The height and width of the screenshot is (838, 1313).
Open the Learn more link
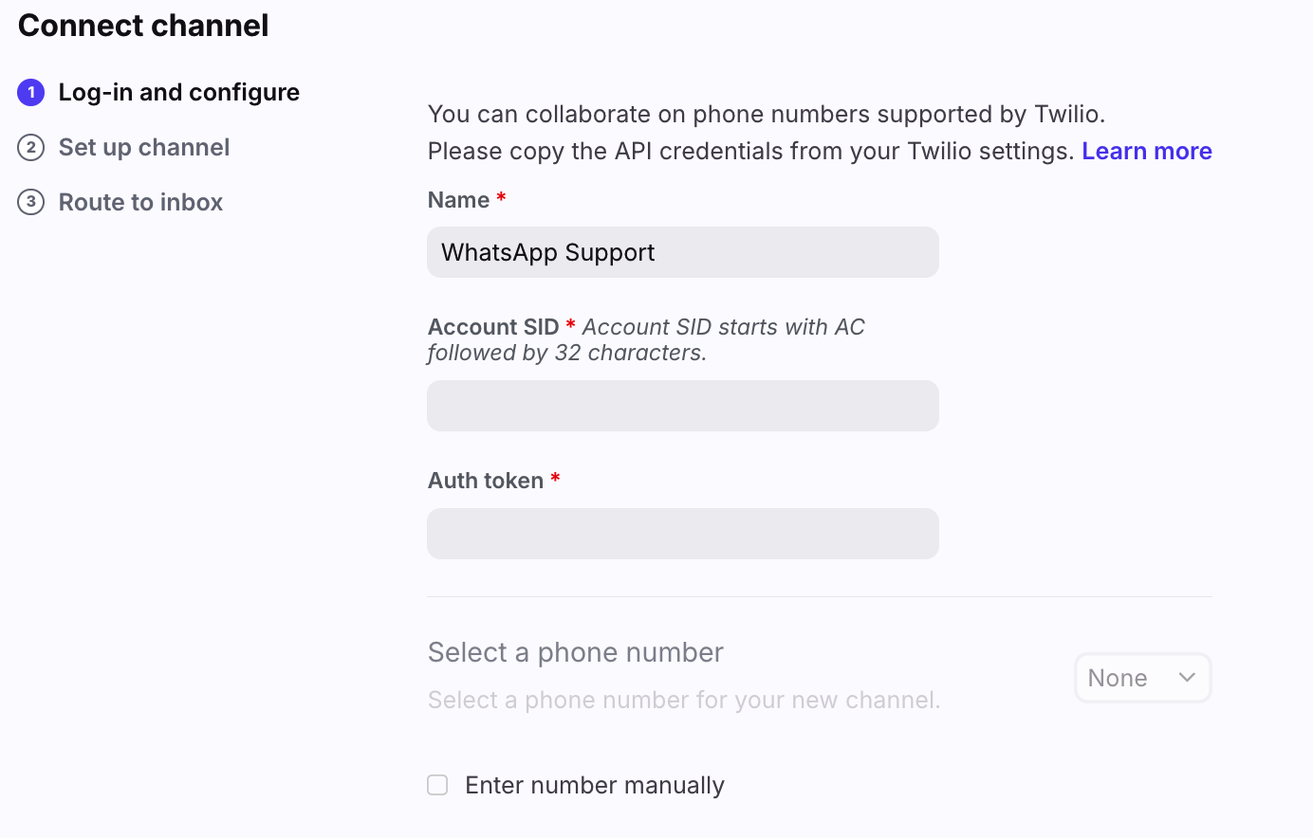[x=1146, y=151]
